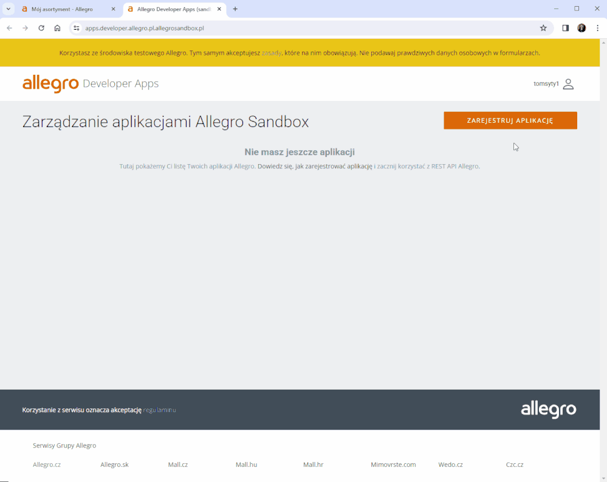Minimize the browser window
This screenshot has height=482, width=607.
(557, 9)
